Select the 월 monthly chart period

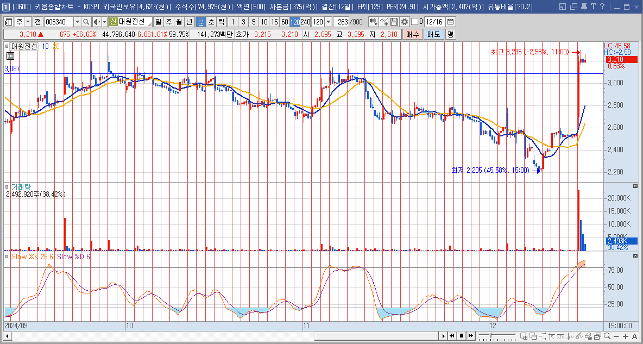click(x=179, y=22)
